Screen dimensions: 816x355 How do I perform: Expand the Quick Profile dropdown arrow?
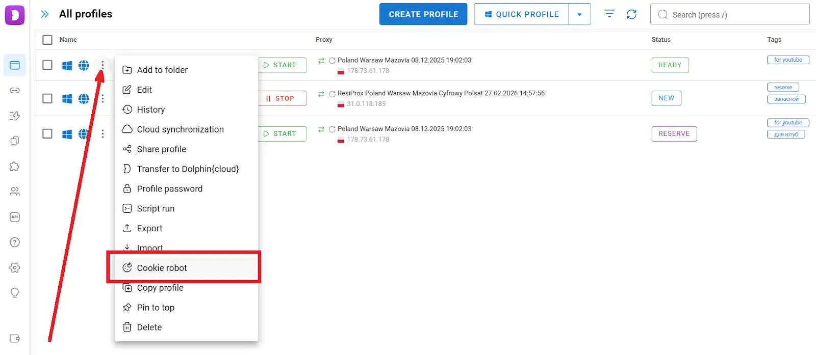click(x=579, y=14)
